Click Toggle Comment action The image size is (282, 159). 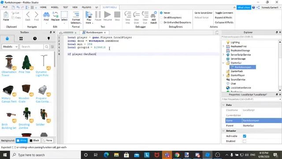224,13
